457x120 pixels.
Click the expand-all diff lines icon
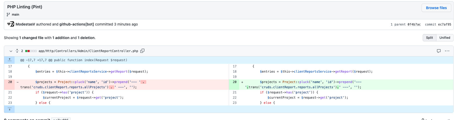[x=17, y=51]
